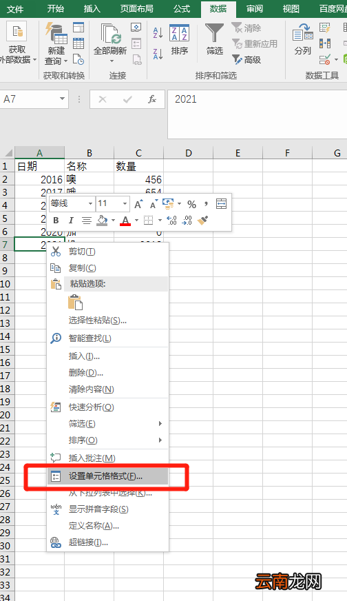The image size is (347, 601).
Task: Switch to the Formulas ribbon tab
Action: (x=182, y=9)
